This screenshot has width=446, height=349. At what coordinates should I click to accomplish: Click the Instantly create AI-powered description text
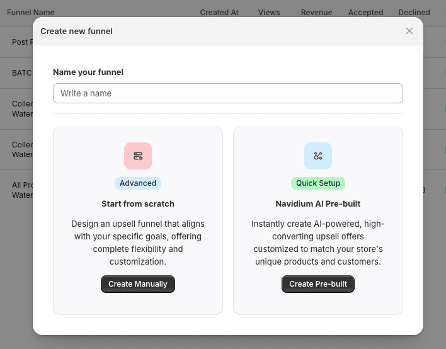(x=318, y=243)
